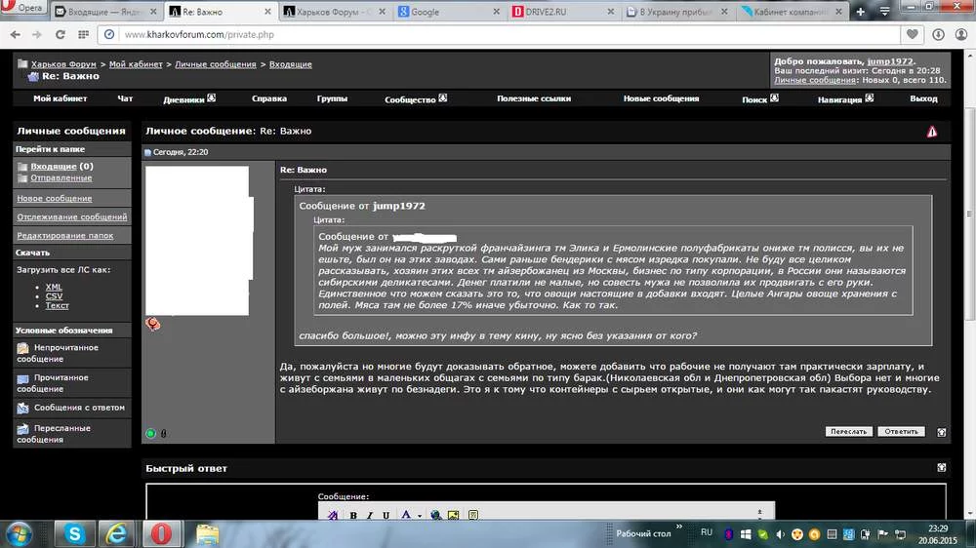976x548 pixels.
Task: Wrap selection in quote tags icon
Action: pyautogui.click(x=473, y=515)
